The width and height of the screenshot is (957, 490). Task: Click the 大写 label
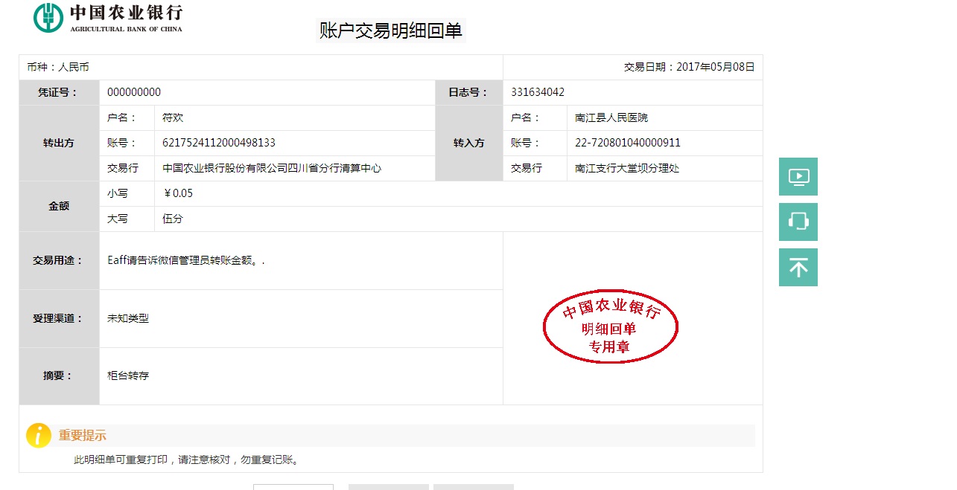coord(118,219)
